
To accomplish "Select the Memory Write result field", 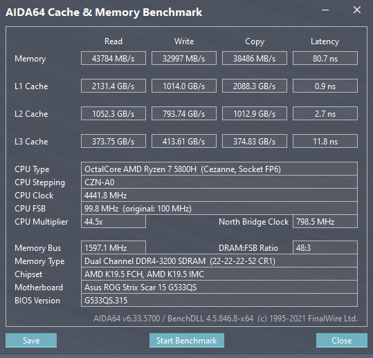I will pyautogui.click(x=184, y=58).
